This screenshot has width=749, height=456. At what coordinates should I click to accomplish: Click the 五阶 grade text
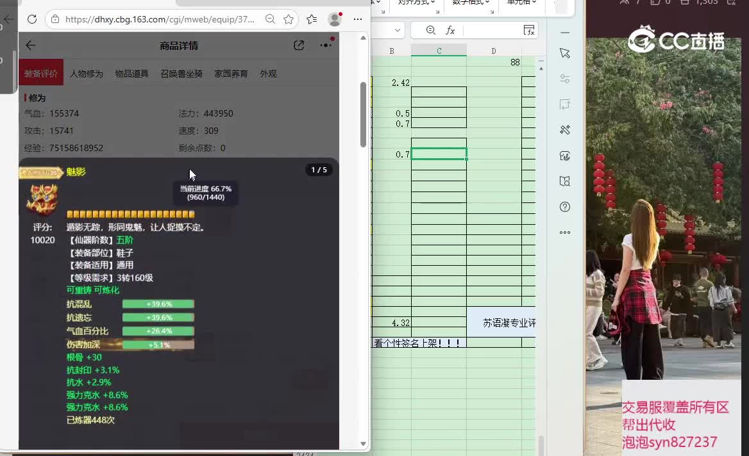click(124, 240)
